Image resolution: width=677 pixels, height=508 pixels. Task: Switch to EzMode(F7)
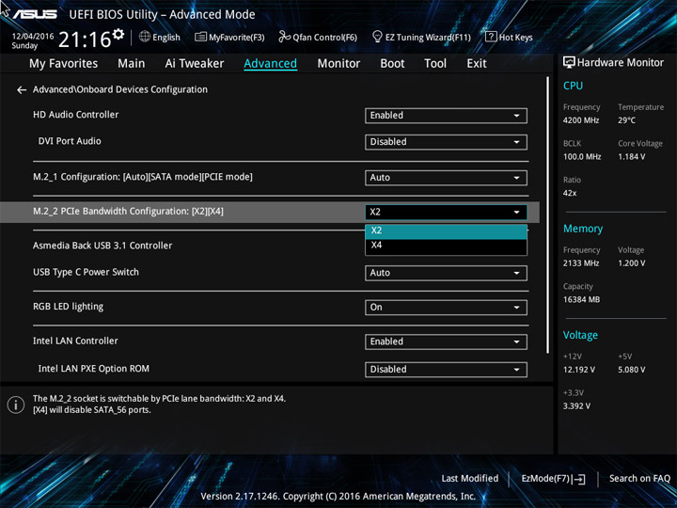[x=553, y=479]
